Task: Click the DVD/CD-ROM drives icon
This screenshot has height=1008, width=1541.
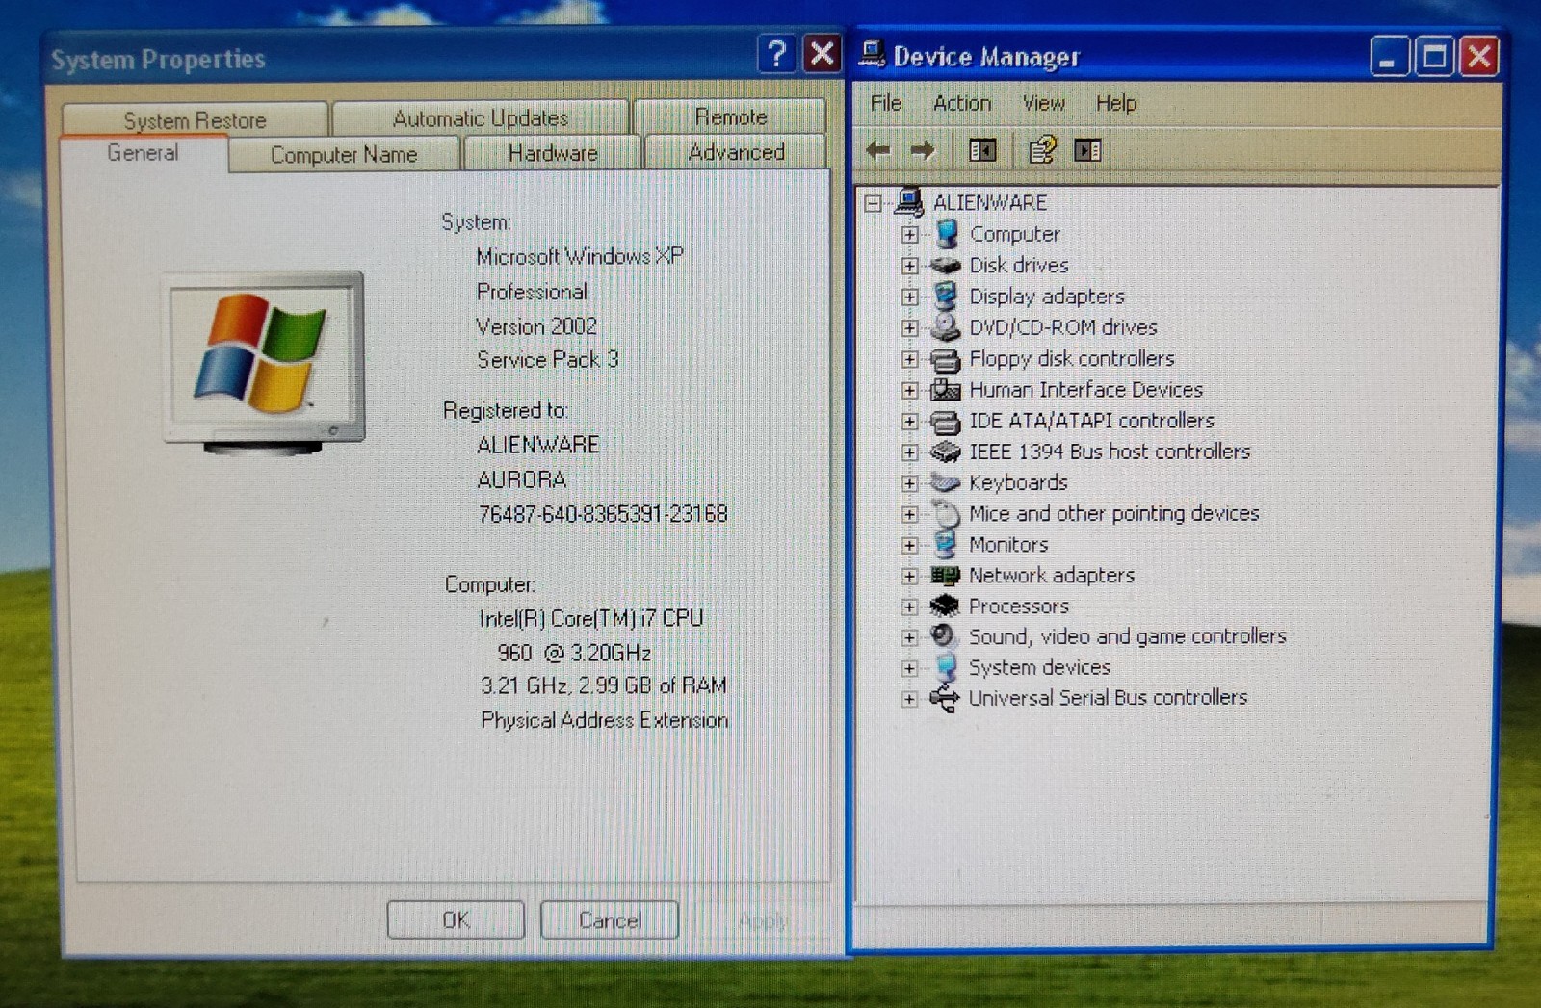Action: point(946,327)
